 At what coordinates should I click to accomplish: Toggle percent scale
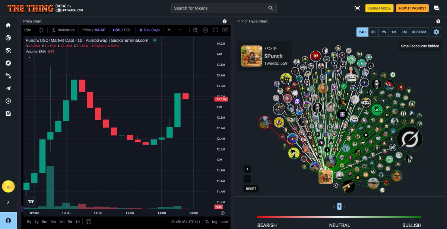coord(207,222)
